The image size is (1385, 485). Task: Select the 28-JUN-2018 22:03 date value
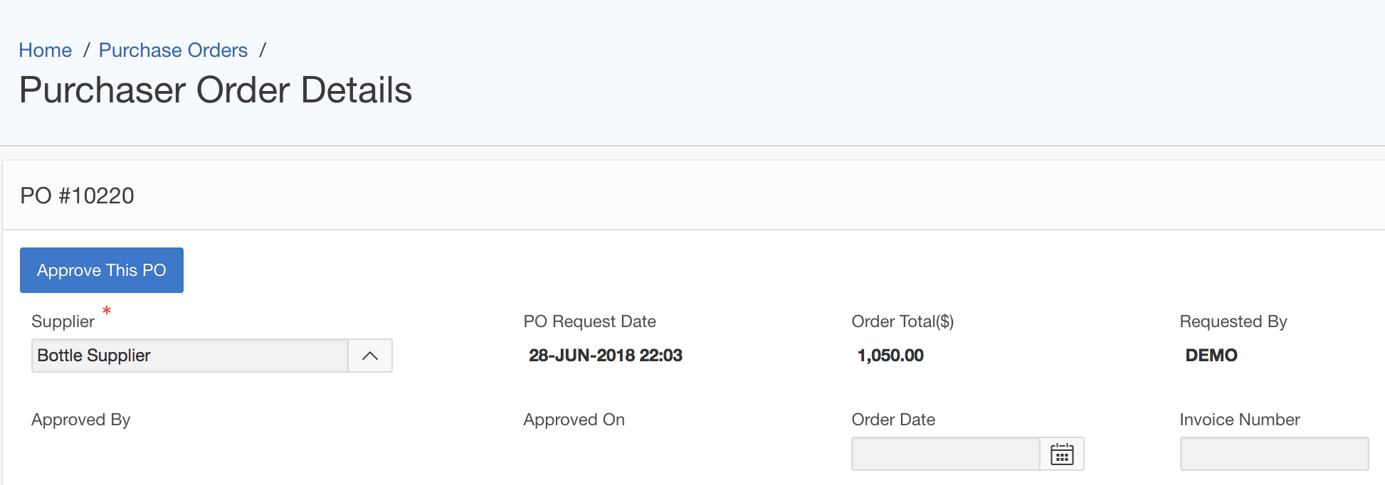pyautogui.click(x=605, y=356)
